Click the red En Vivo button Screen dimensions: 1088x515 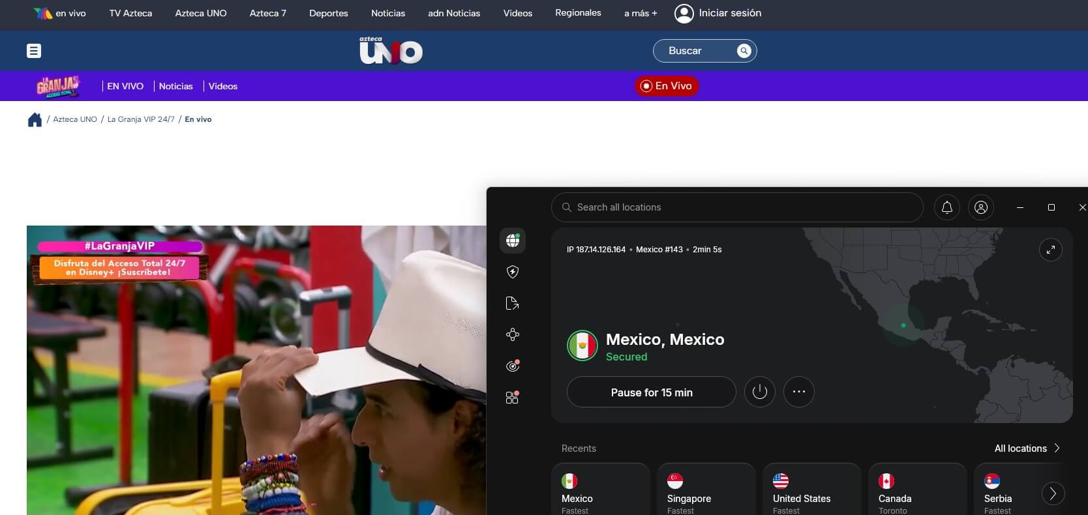point(667,86)
